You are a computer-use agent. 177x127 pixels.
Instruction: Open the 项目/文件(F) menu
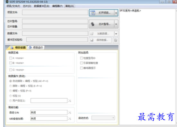click(13, 6)
